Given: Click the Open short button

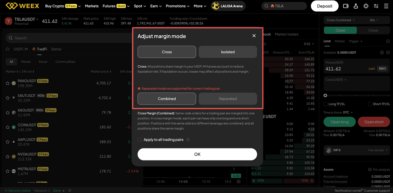Looking at the screenshot, I should (374, 122).
